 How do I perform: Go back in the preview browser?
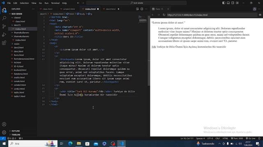click(153, 15)
